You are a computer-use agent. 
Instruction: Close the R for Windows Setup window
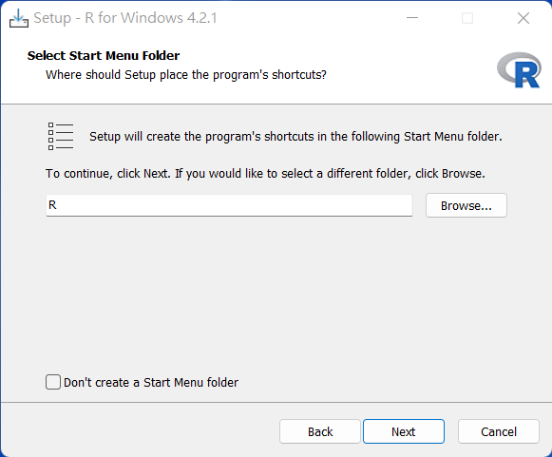(523, 18)
